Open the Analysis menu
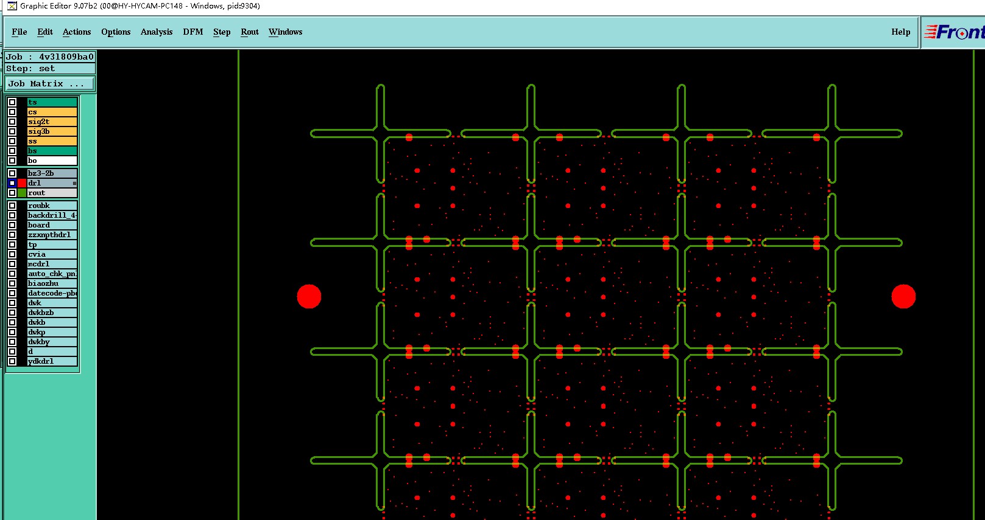Image resolution: width=985 pixels, height=520 pixels. [157, 32]
